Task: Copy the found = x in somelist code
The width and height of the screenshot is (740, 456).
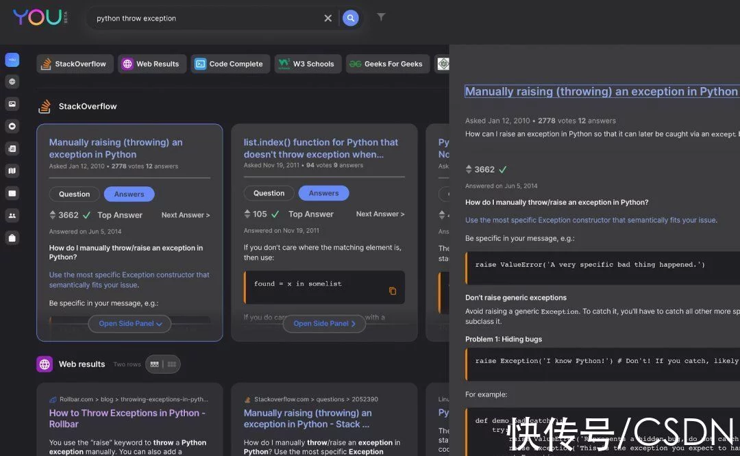Action: coord(393,291)
